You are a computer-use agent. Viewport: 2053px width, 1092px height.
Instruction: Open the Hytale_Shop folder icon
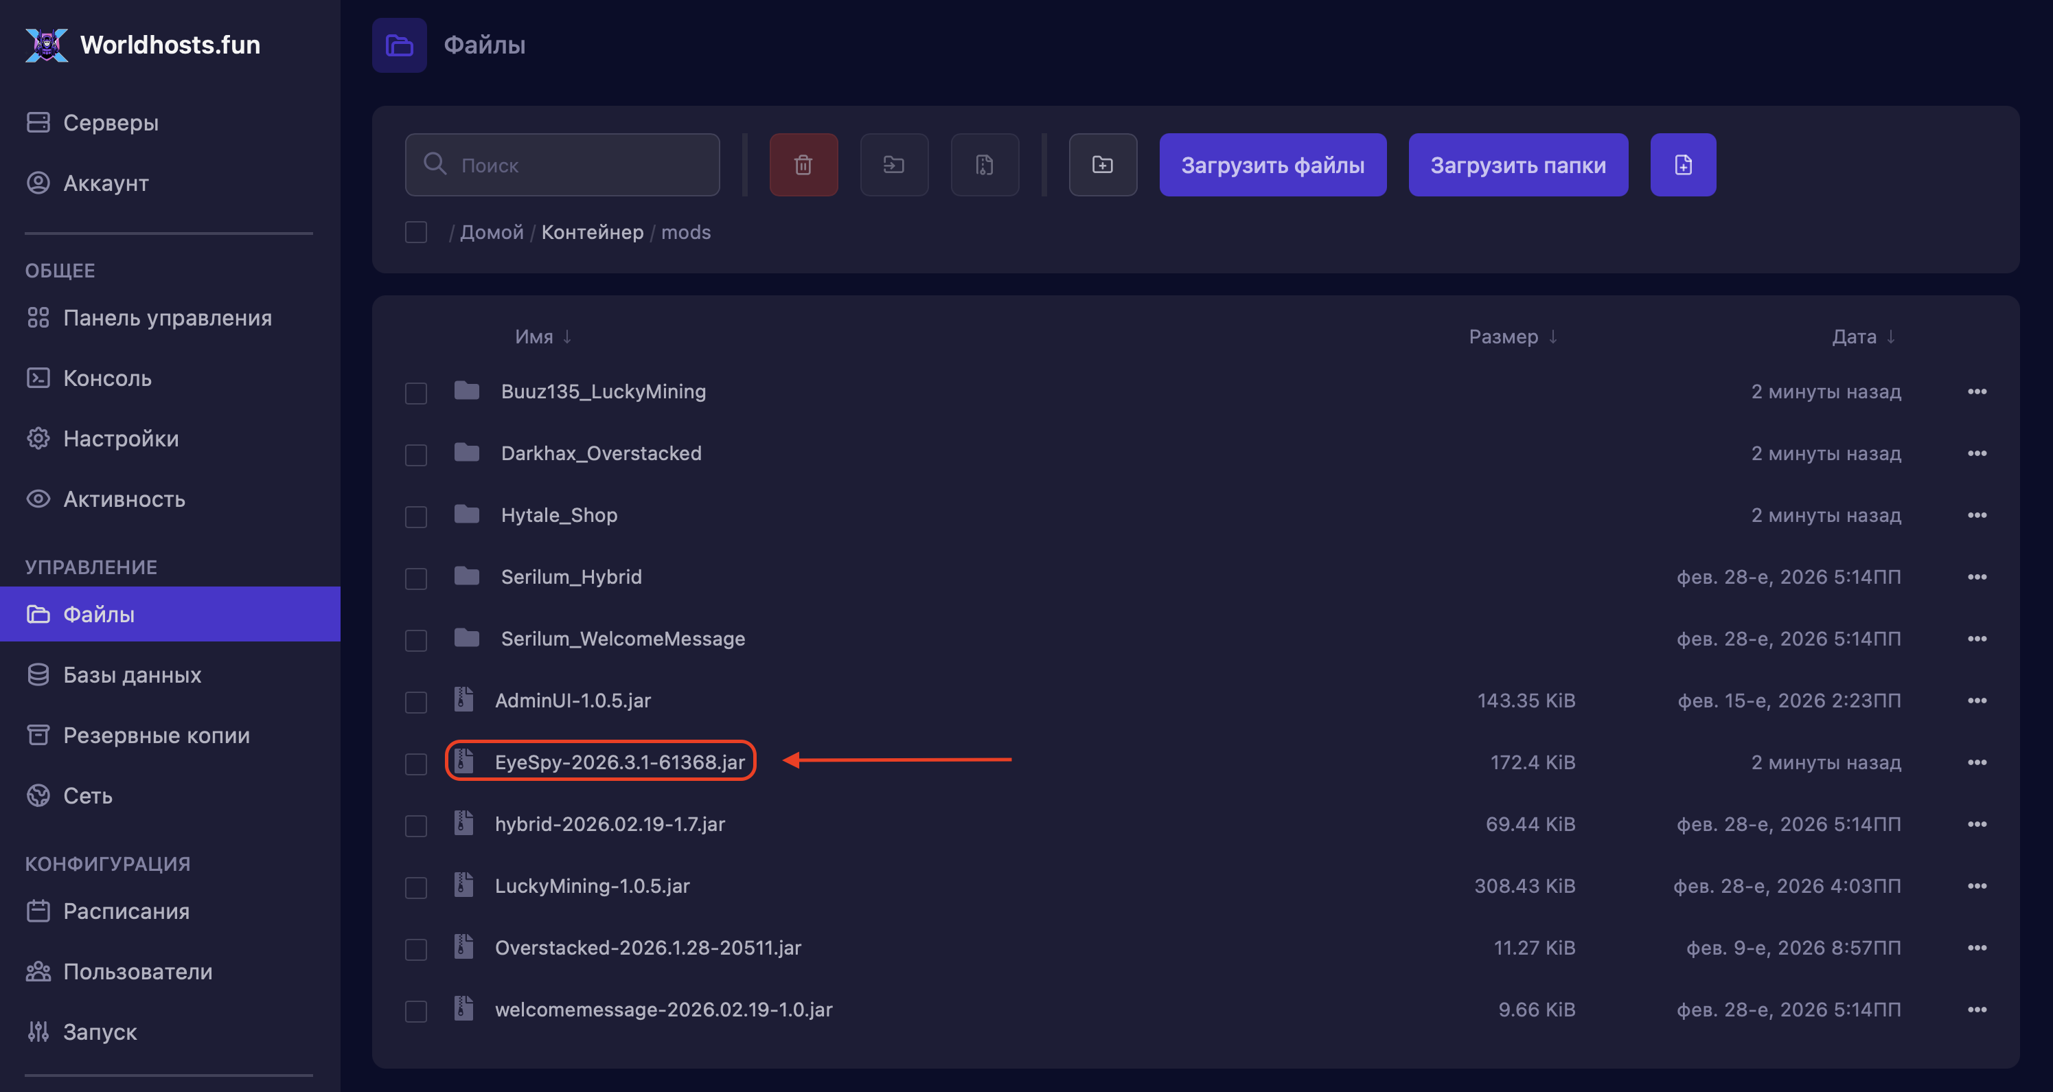coord(467,515)
